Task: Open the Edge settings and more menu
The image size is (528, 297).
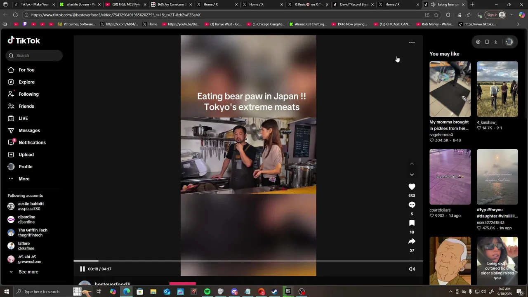Action: [511, 15]
